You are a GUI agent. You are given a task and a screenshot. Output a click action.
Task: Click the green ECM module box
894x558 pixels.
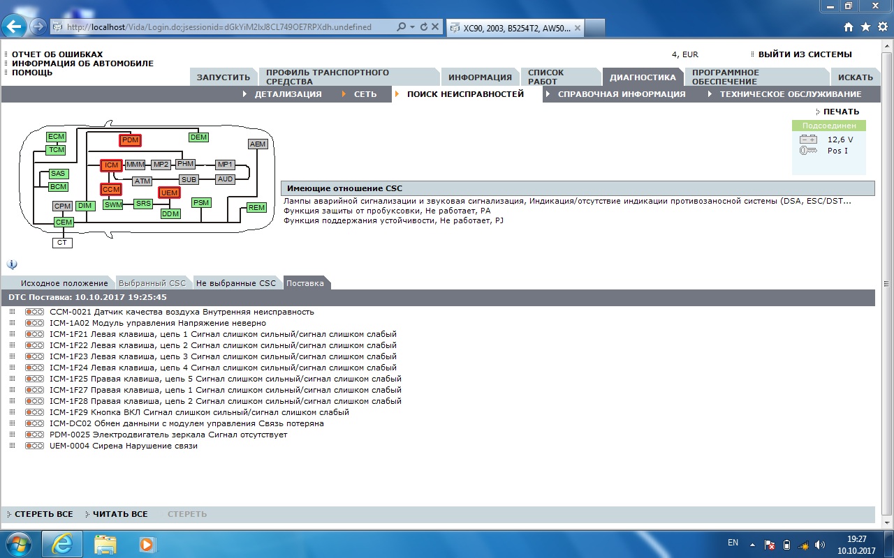57,137
